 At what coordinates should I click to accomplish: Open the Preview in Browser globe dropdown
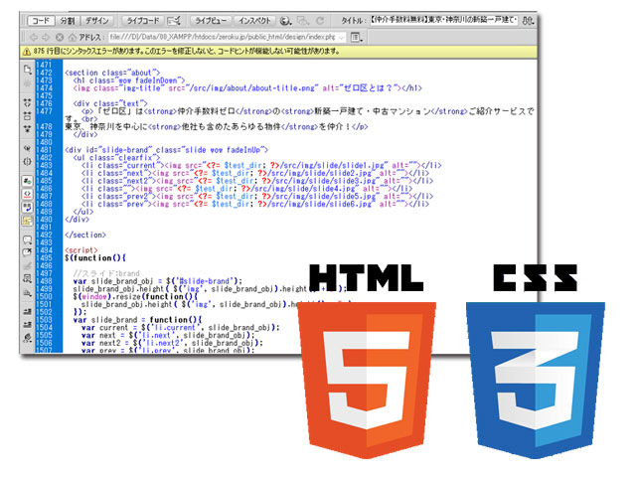[x=286, y=21]
